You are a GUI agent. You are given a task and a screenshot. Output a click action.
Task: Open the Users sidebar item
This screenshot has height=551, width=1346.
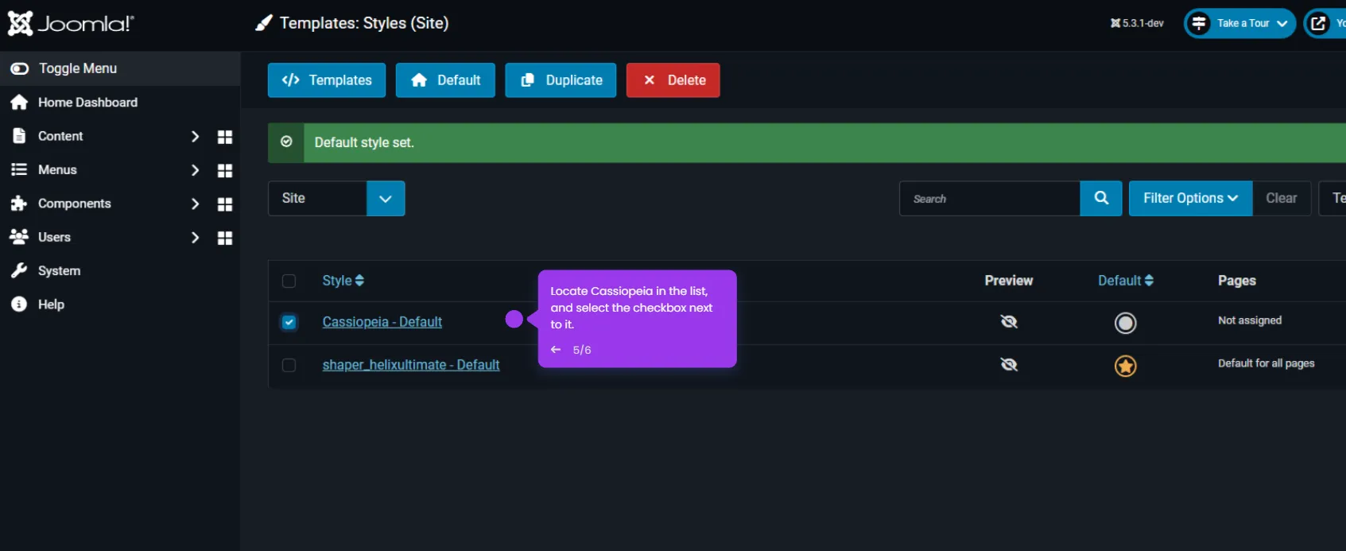(54, 237)
